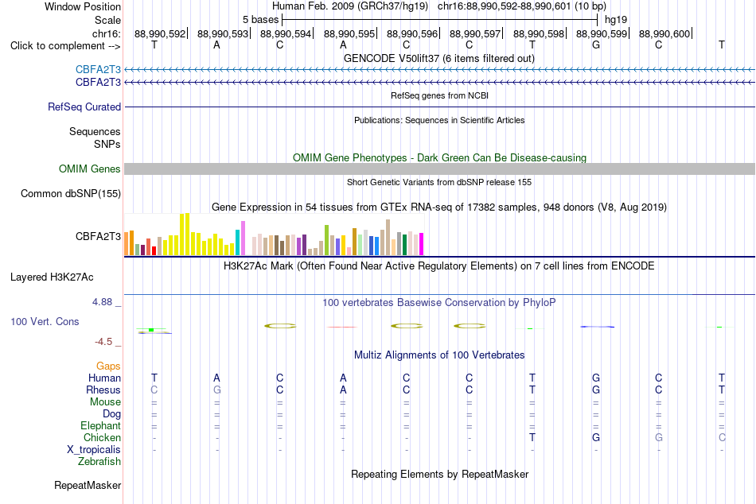This screenshot has height=504, width=756.
Task: Open the GTEx tissue expression bar chart
Action: click(x=274, y=235)
